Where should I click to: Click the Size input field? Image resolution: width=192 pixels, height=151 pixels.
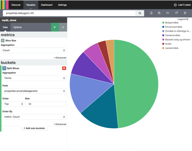pyautogui.click(x=46, y=104)
